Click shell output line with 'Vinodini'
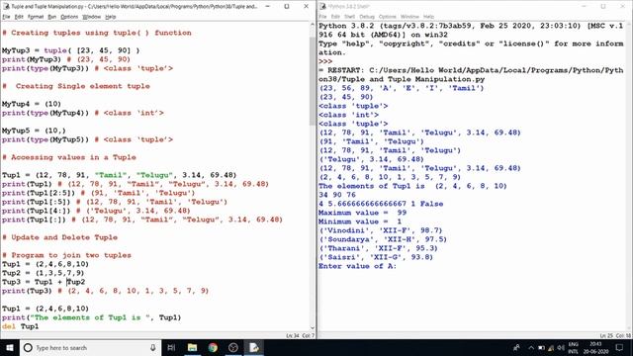The image size is (633, 356). 380,230
